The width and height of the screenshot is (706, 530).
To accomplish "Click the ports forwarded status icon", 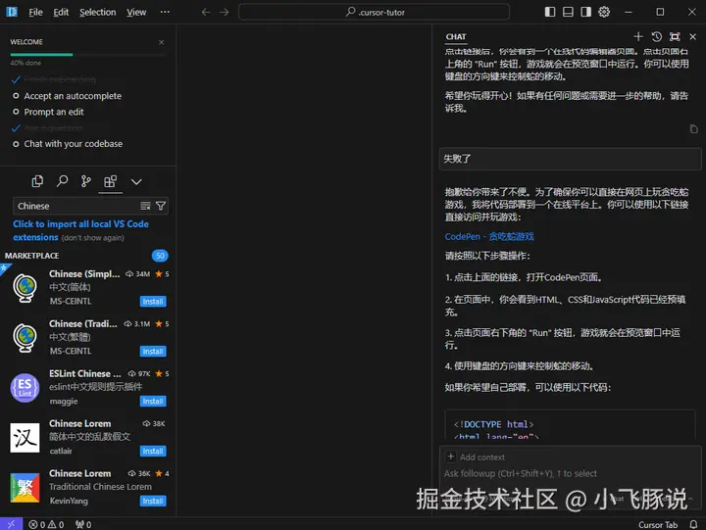I will coord(83,524).
